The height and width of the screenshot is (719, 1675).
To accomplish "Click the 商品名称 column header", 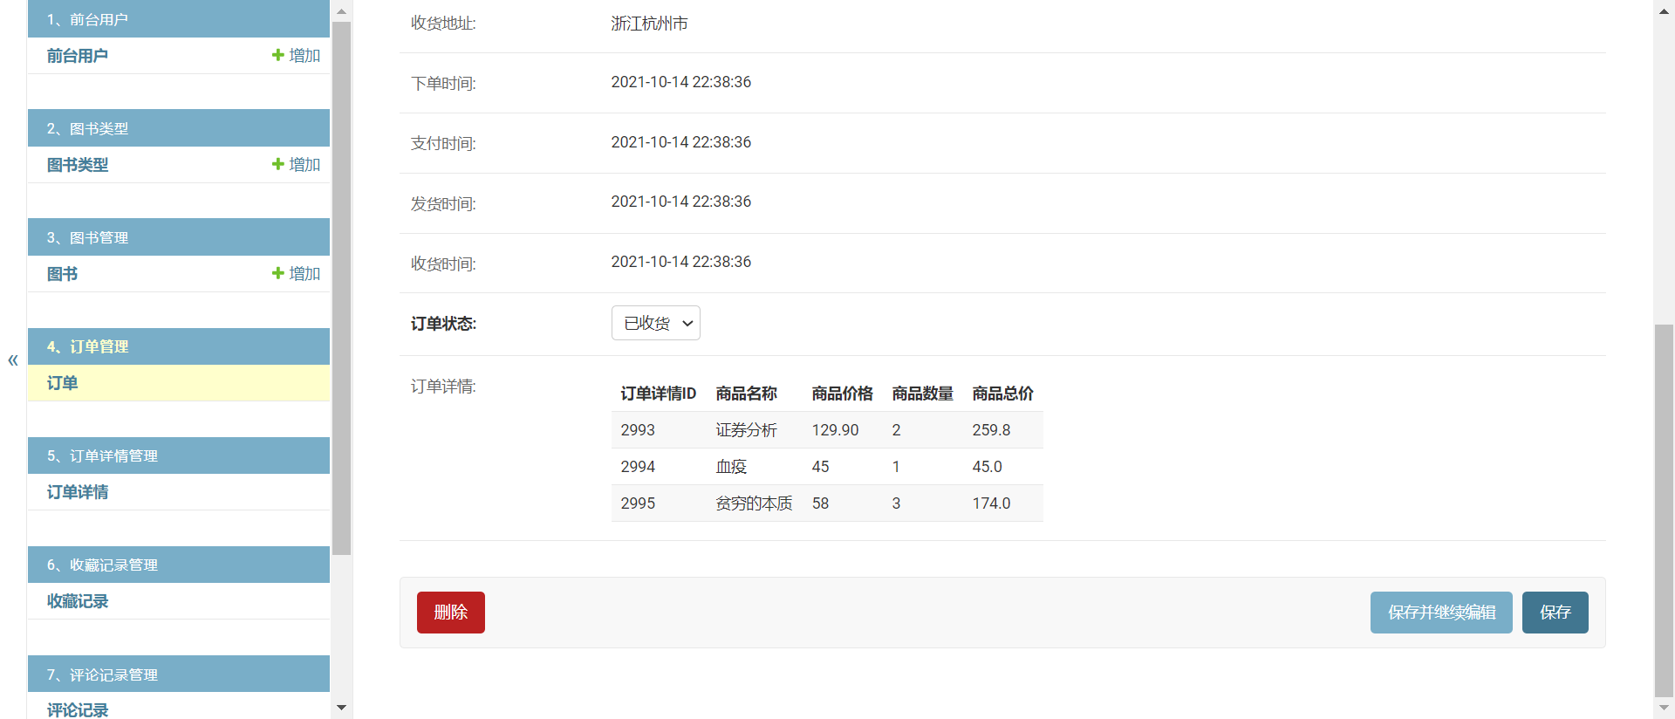I will point(747,394).
